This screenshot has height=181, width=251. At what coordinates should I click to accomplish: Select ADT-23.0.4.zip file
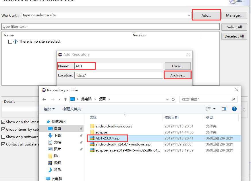pyautogui.click(x=107, y=138)
